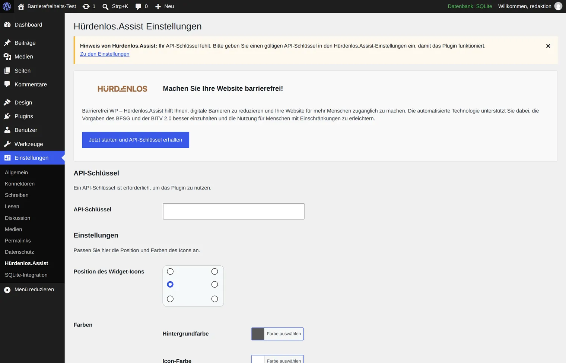Viewport: 566px width, 363px height.
Task: Open the Kommentare menu item
Action: click(x=32, y=84)
